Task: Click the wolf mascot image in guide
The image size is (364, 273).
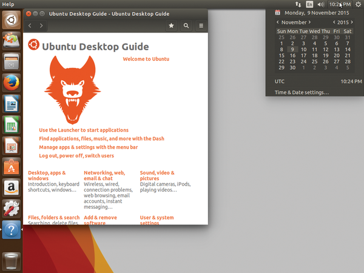Action: [72, 90]
